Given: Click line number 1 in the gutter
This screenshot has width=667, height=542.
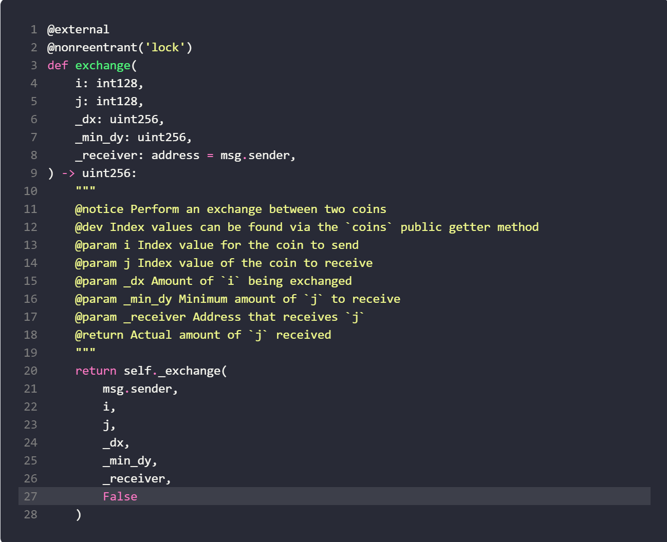Looking at the screenshot, I should pyautogui.click(x=34, y=29).
